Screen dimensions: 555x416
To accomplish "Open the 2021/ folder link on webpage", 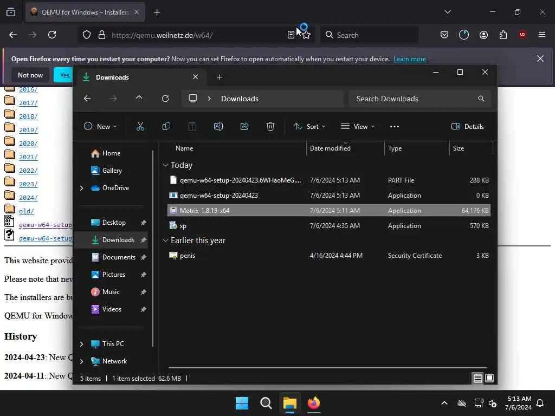I will point(28,157).
